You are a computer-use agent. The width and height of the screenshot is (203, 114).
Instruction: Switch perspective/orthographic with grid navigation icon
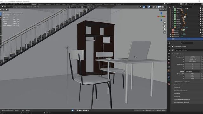pos(165,32)
